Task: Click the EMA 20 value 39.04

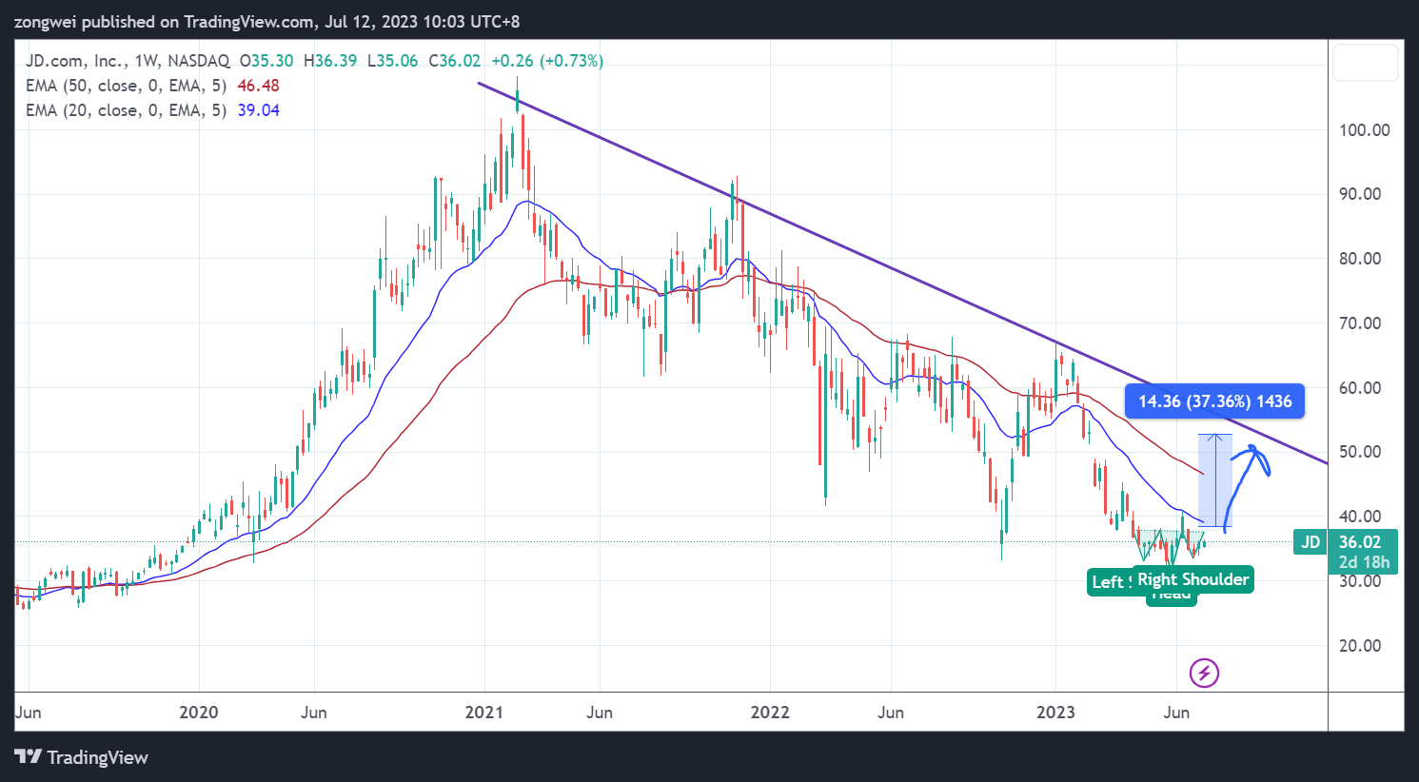Action: pos(258,110)
